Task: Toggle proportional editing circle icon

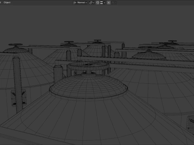Action: [109, 2]
